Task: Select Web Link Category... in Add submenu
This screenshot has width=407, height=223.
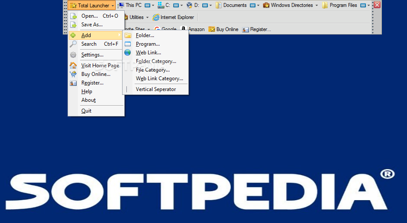Action: coord(155,79)
